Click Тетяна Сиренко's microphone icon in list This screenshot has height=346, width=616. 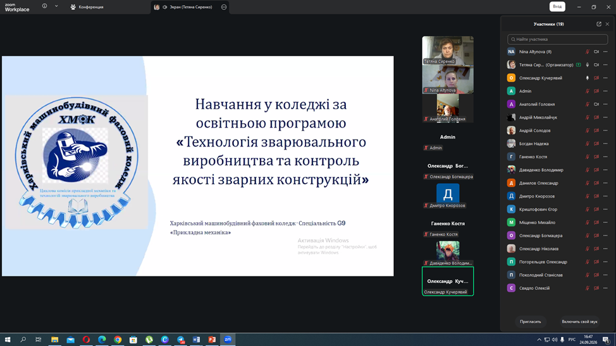[x=588, y=65]
